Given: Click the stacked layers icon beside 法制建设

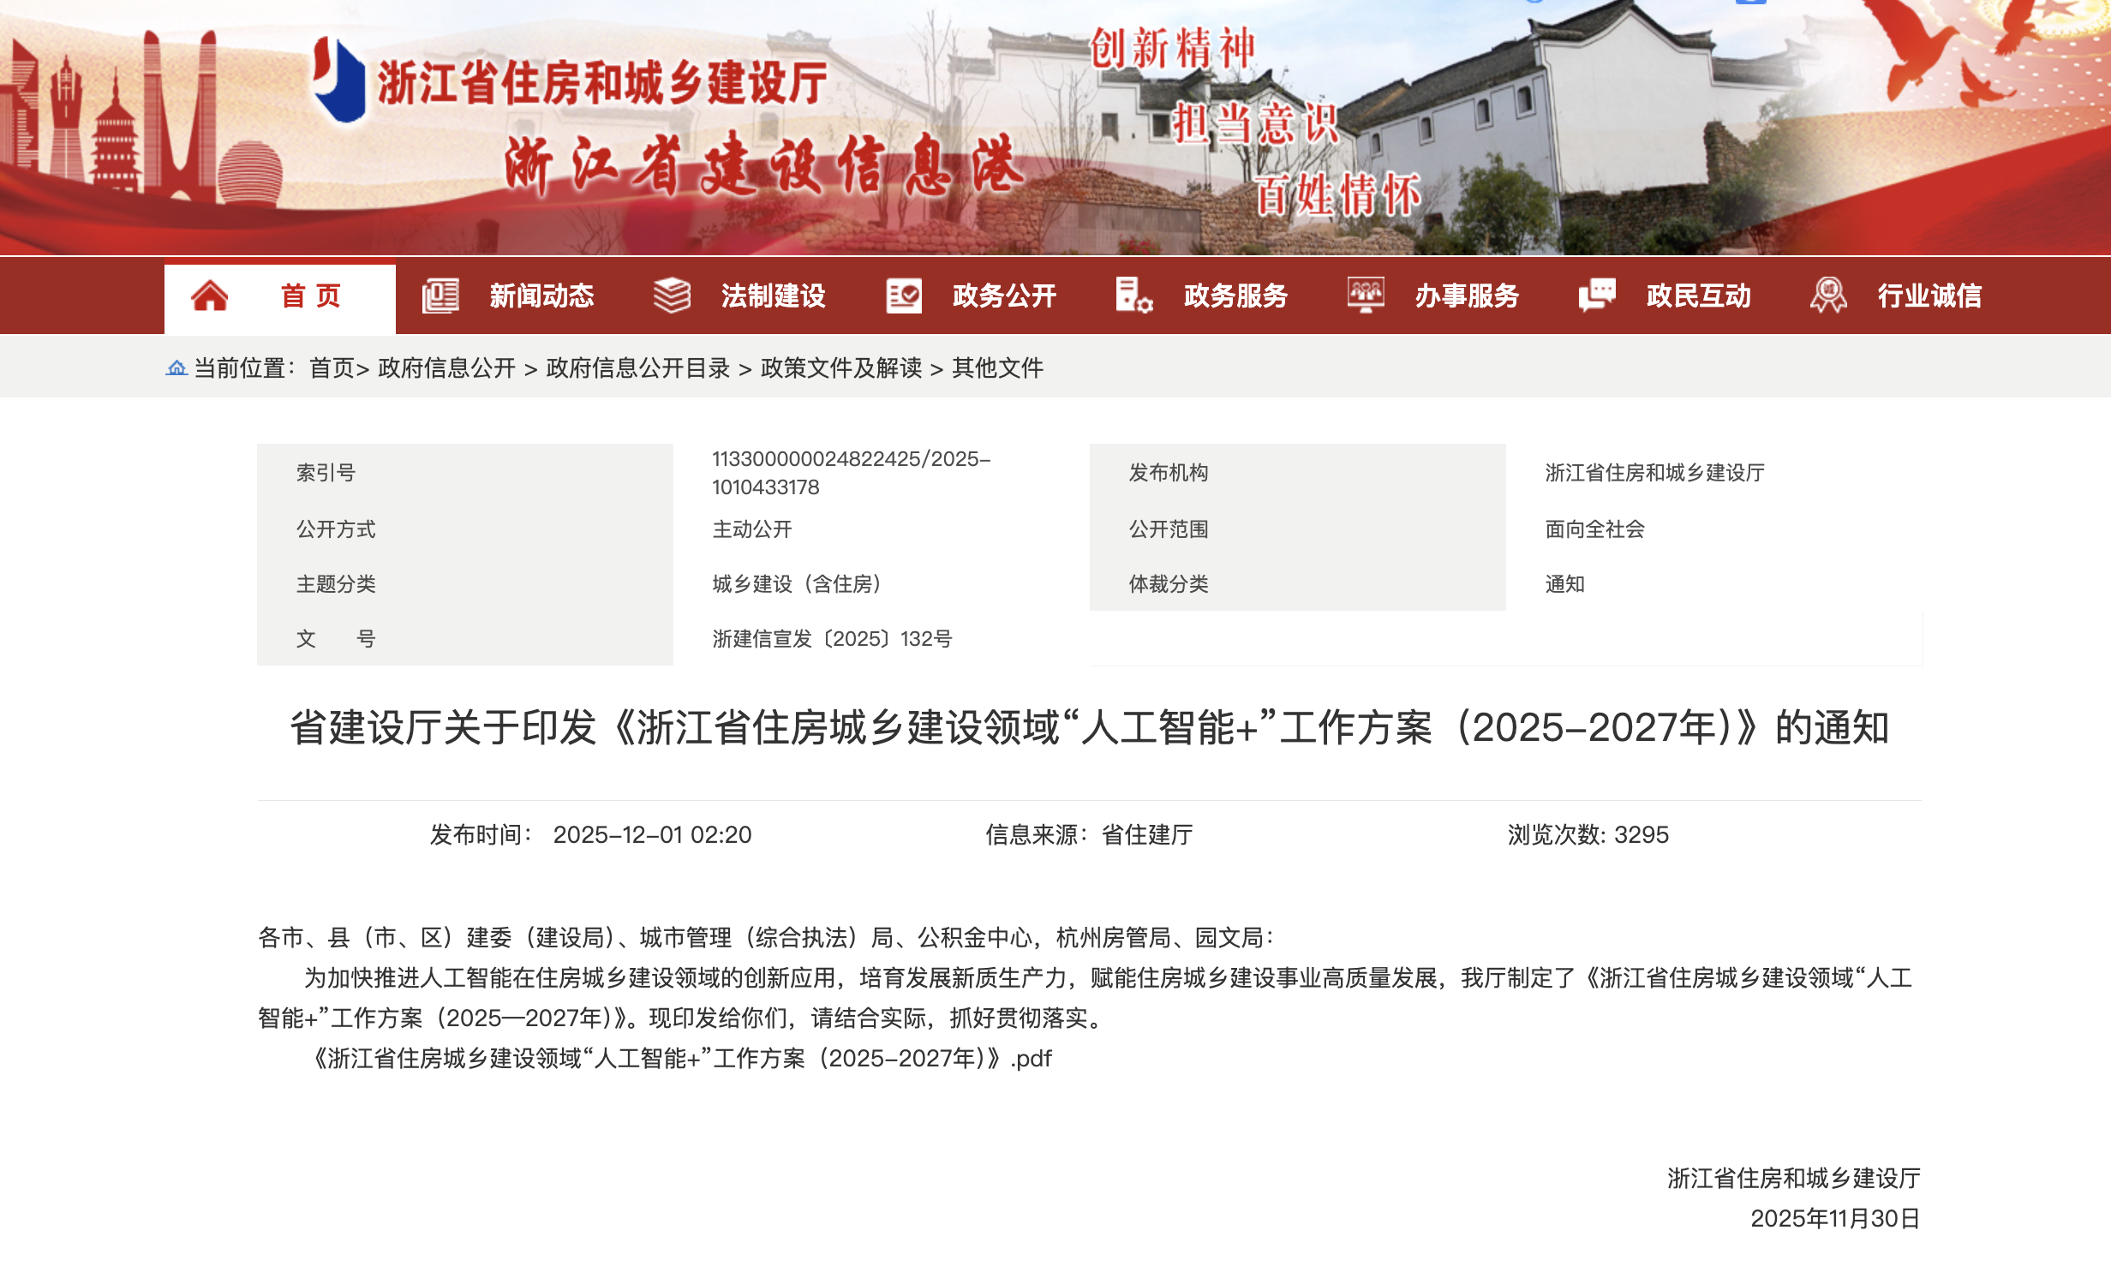Looking at the screenshot, I should click(x=672, y=296).
